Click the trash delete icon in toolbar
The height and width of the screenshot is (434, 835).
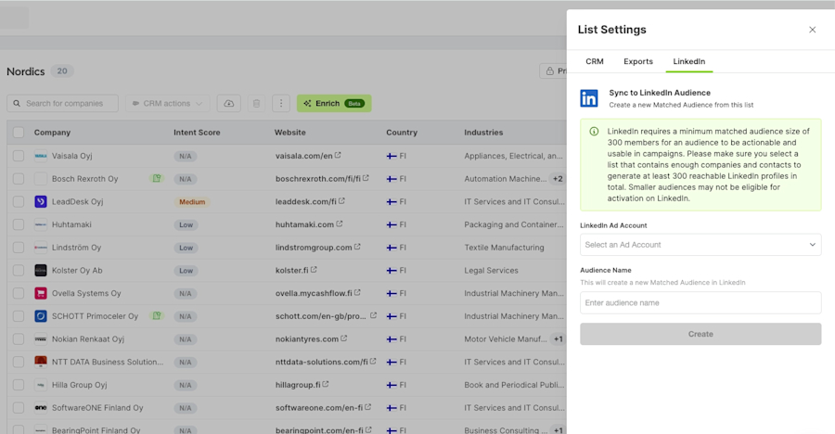[x=257, y=103]
